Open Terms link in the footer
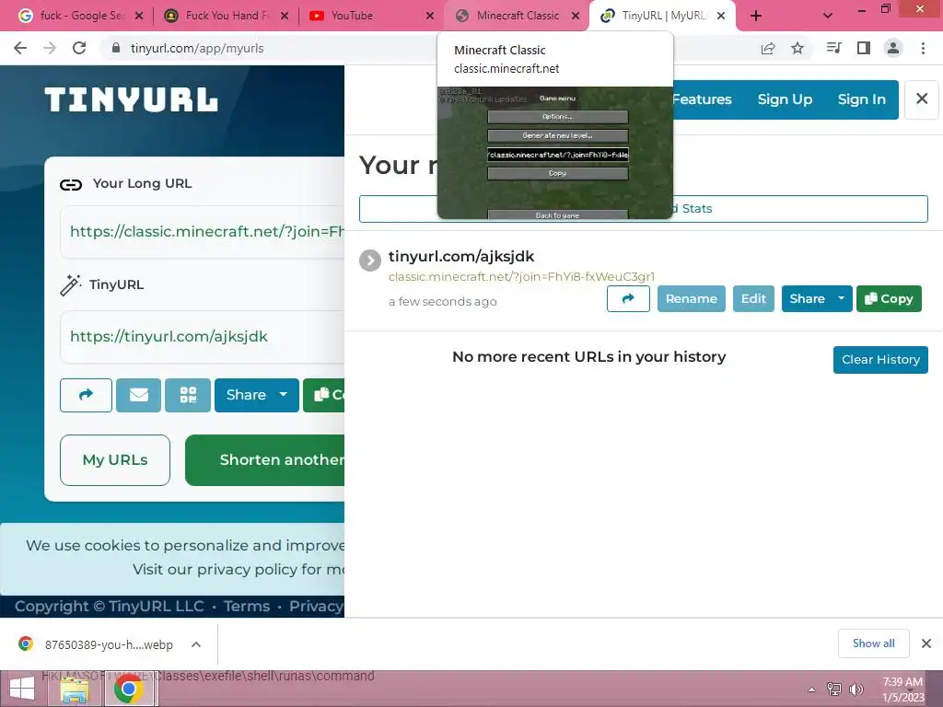Screen dimensions: 943x707 [x=247, y=606]
